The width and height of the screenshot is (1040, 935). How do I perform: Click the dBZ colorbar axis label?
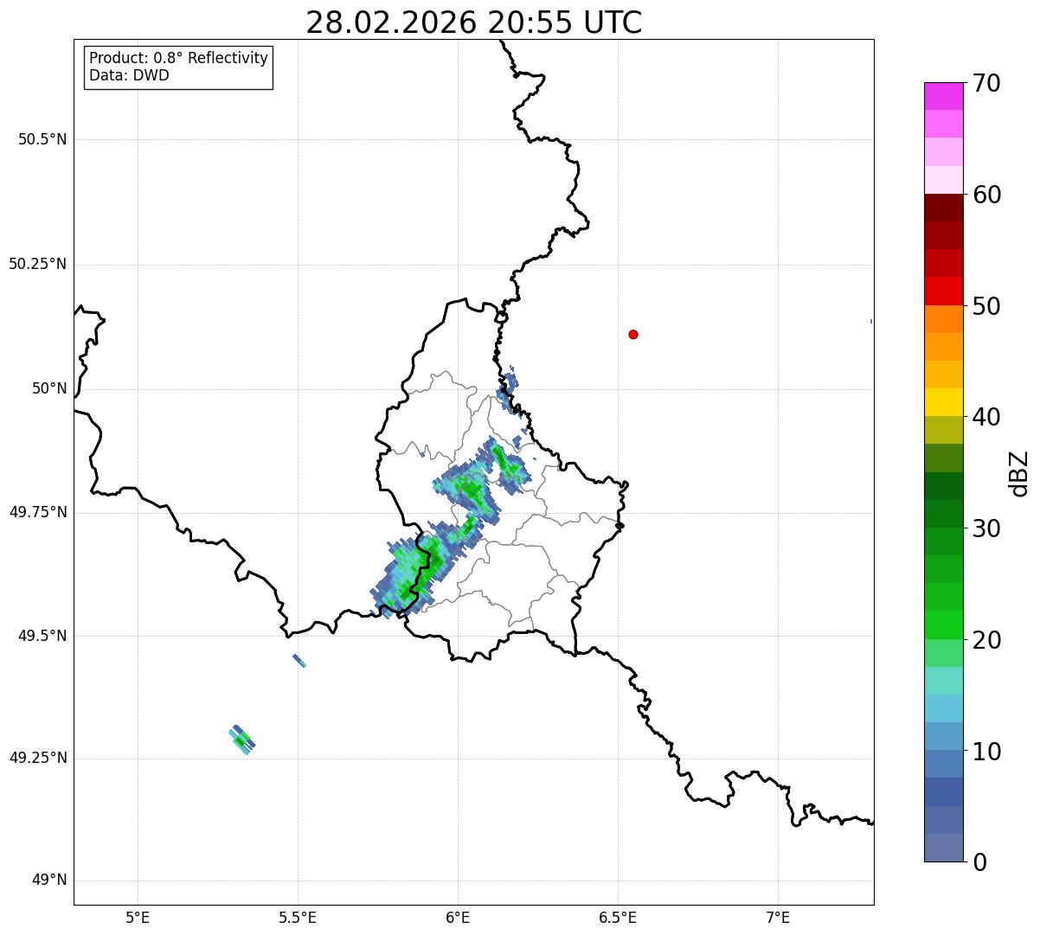[x=1019, y=473]
